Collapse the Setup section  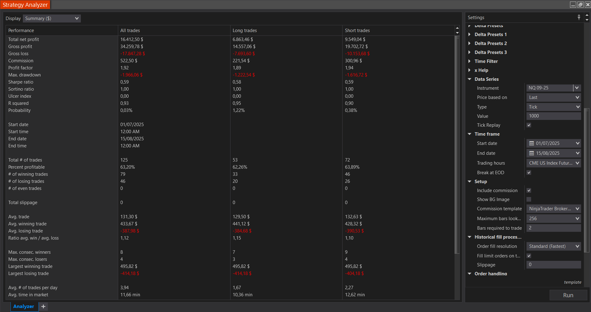[x=469, y=182]
